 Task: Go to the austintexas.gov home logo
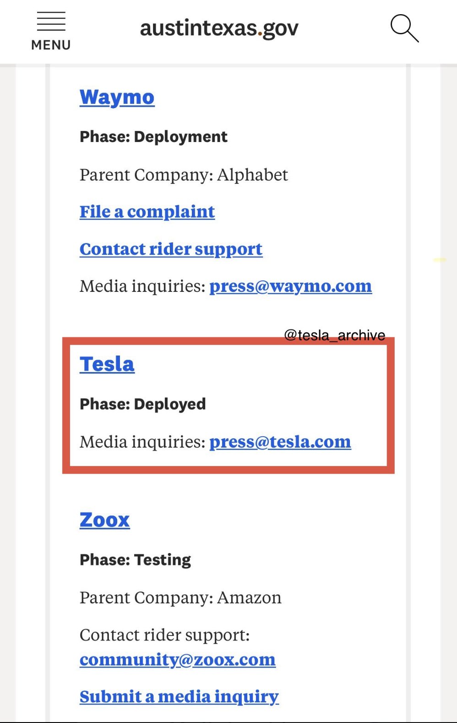click(x=219, y=28)
